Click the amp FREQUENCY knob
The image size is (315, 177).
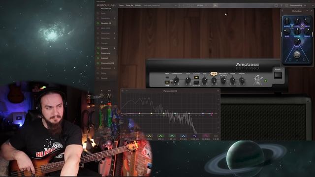point(223,80)
